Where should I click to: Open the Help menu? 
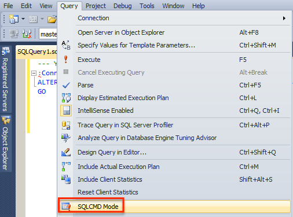click(x=198, y=6)
